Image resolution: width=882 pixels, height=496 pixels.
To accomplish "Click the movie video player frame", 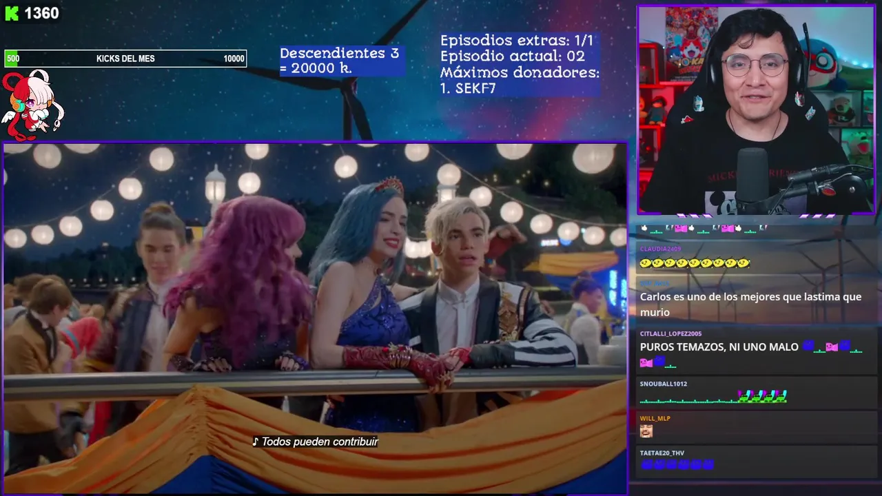I will (315, 318).
